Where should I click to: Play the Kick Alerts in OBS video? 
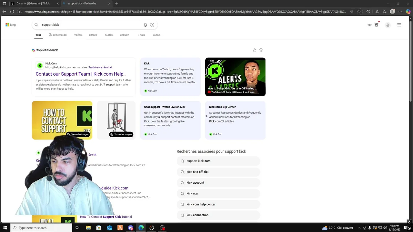coord(235,77)
